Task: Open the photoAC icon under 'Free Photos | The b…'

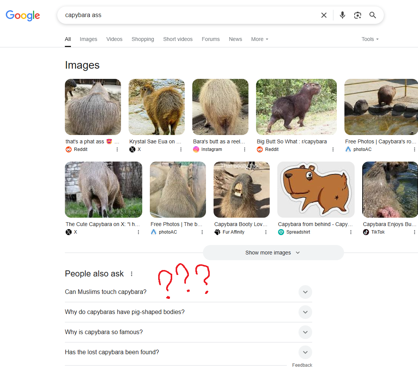Action: pos(154,232)
